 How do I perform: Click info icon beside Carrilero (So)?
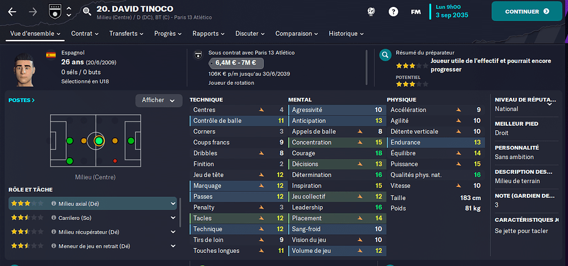54,218
